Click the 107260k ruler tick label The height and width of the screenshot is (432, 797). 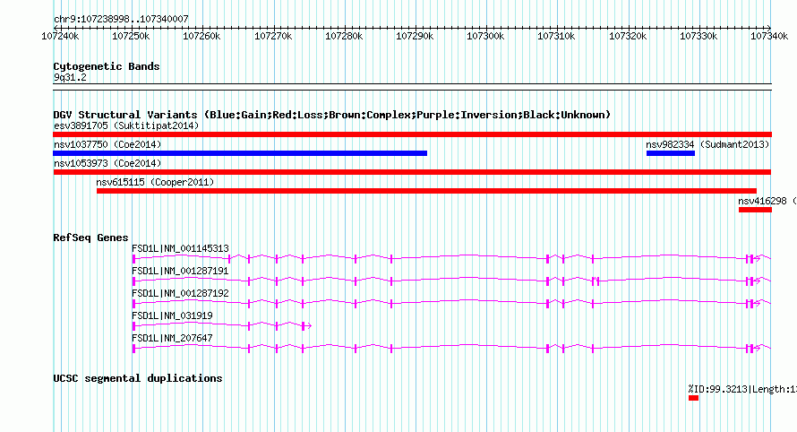[x=201, y=36]
